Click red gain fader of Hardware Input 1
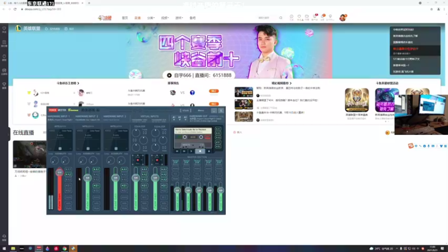This screenshot has height=252, width=448. tap(59, 189)
